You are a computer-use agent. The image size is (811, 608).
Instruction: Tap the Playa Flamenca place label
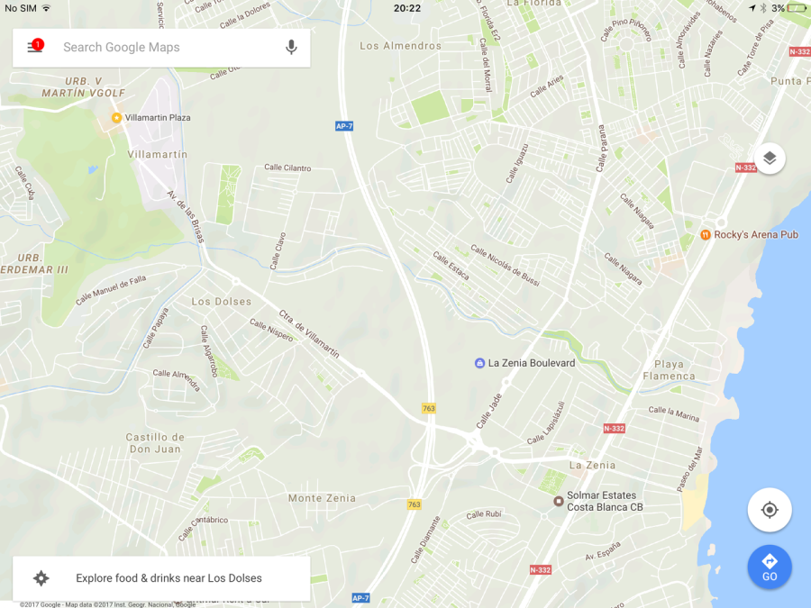[x=669, y=370]
